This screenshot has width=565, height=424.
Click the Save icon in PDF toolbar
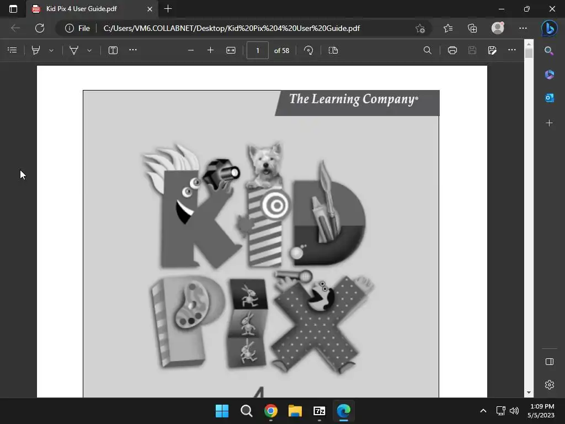point(472,50)
